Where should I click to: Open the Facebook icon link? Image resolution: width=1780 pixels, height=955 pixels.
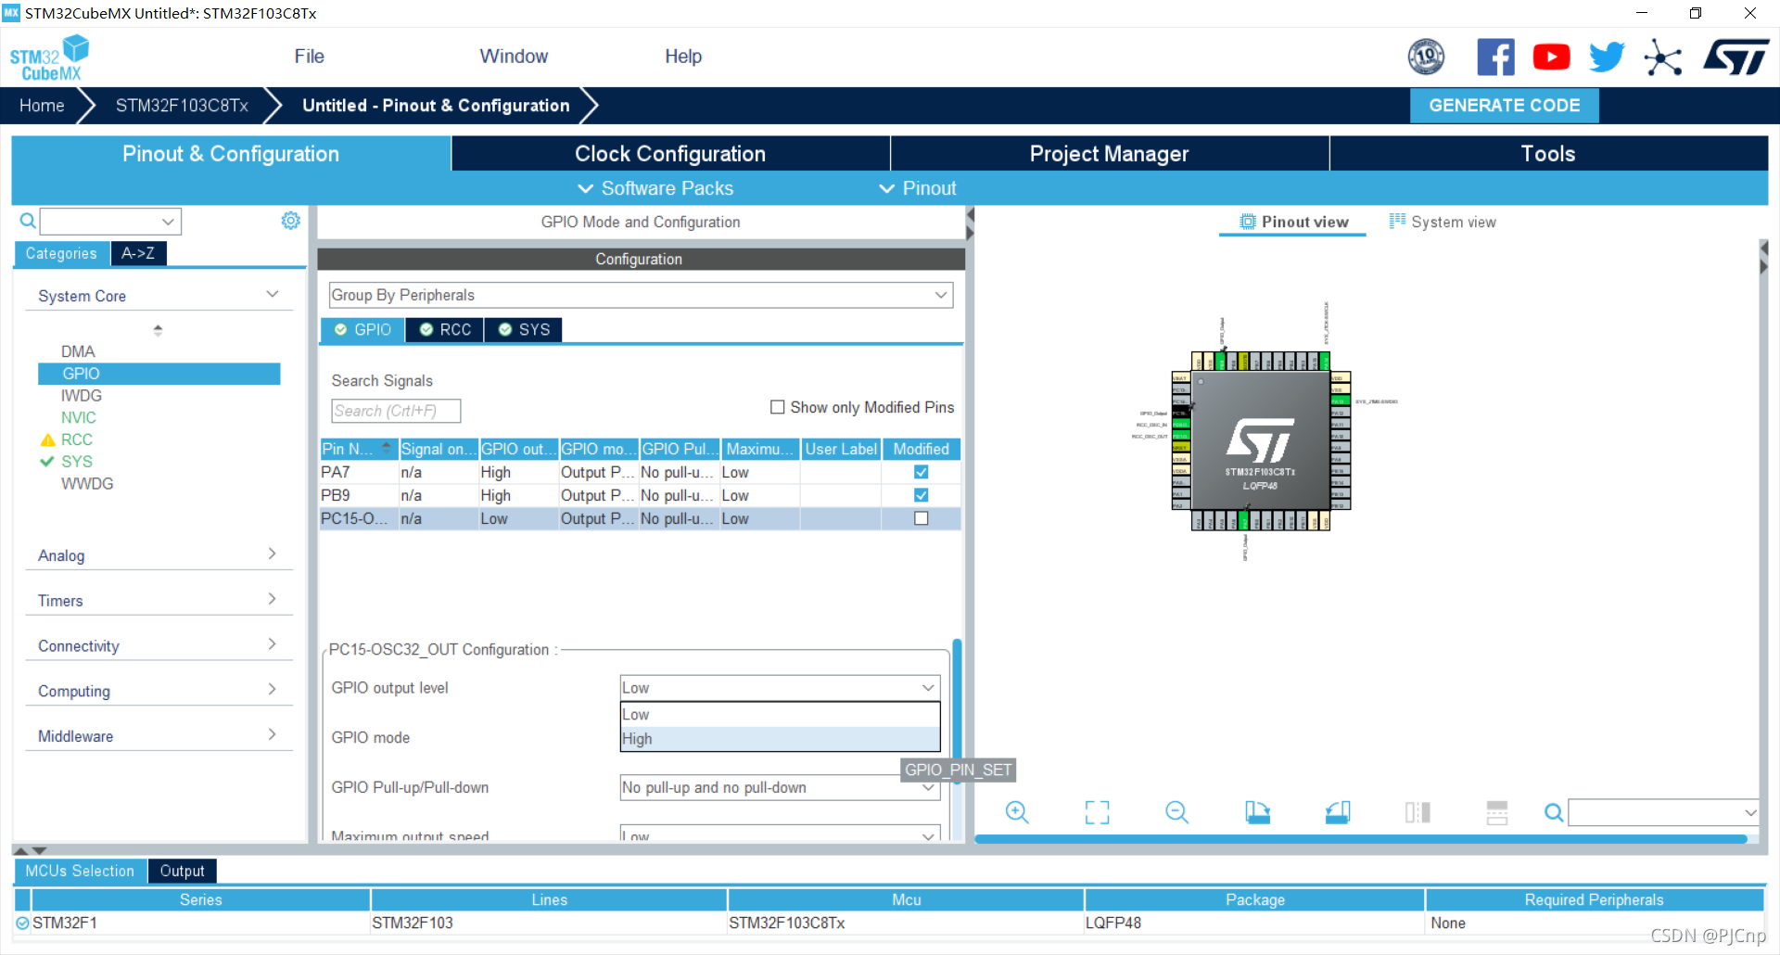point(1495,57)
